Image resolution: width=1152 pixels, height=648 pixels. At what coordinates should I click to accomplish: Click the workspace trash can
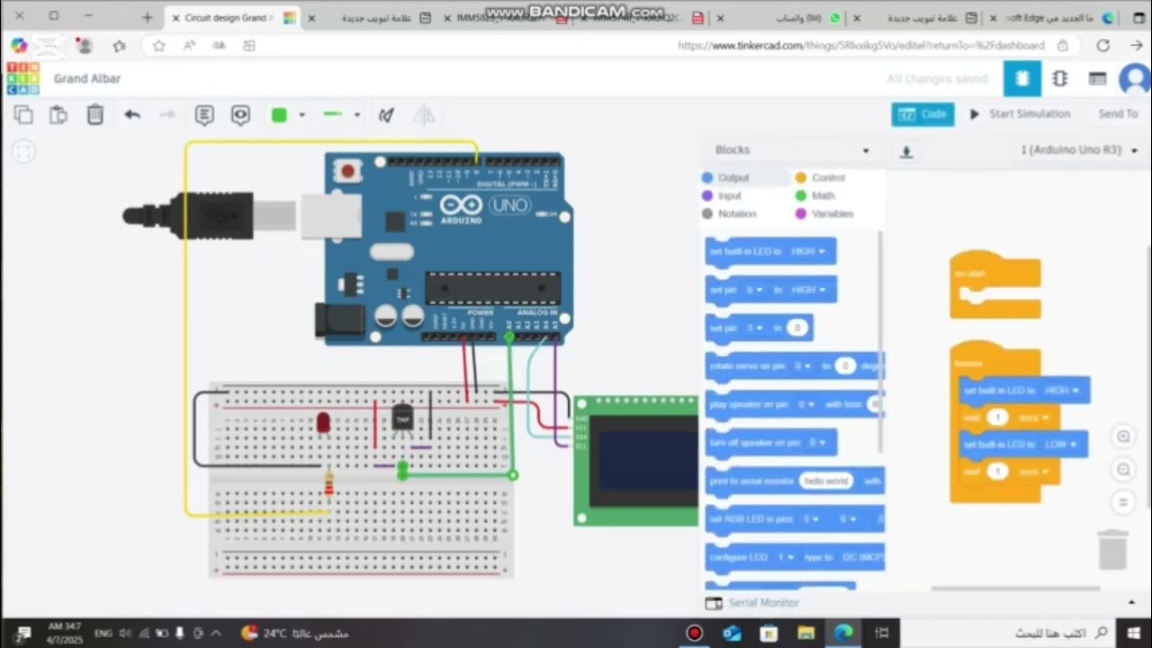(x=1113, y=549)
